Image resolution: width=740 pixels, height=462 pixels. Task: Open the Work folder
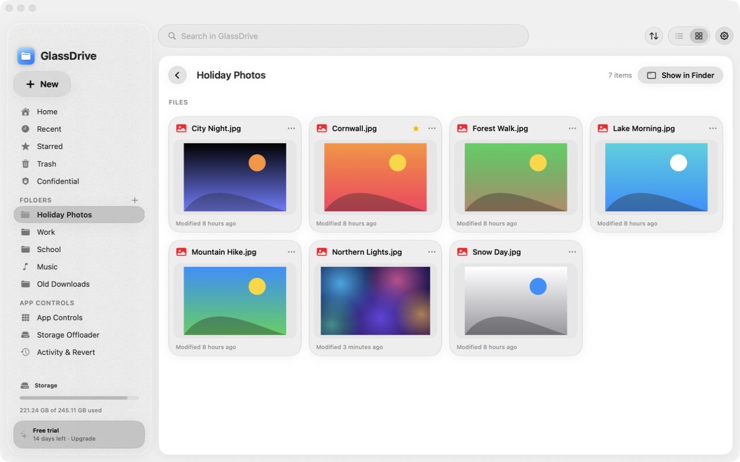coord(79,232)
